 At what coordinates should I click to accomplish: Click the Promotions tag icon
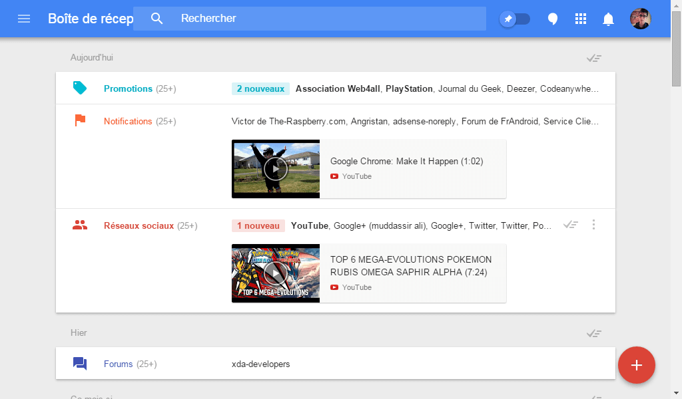point(80,88)
